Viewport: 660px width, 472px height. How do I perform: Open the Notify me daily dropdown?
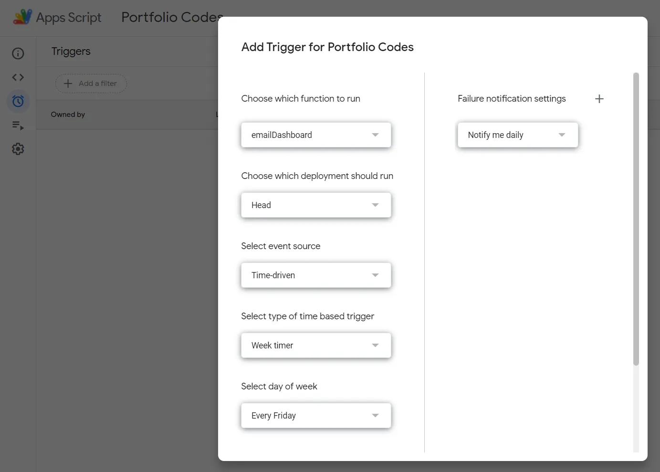coord(517,135)
